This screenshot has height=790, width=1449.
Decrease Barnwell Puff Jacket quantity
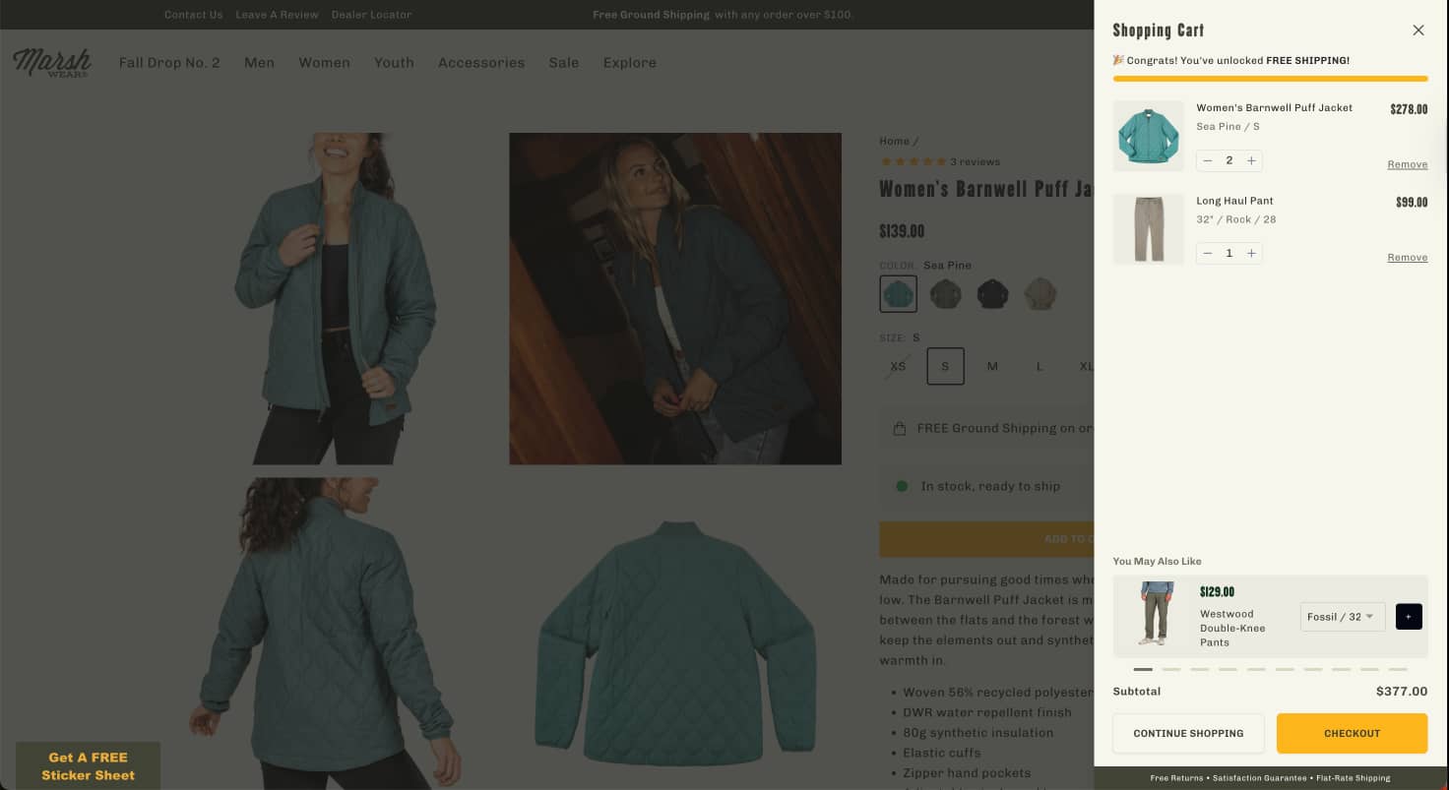[x=1208, y=160]
